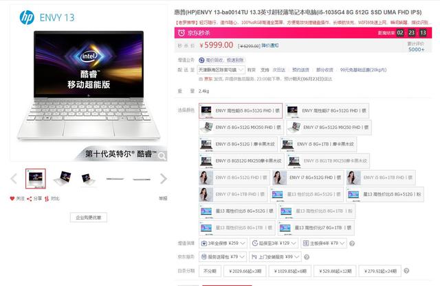
Task: Open the 上门安装服务 ¥99 dropdown
Action: (275, 257)
